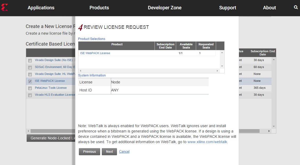Click the Generate Node-Locked License button
300x165 pixels.
tap(51, 138)
